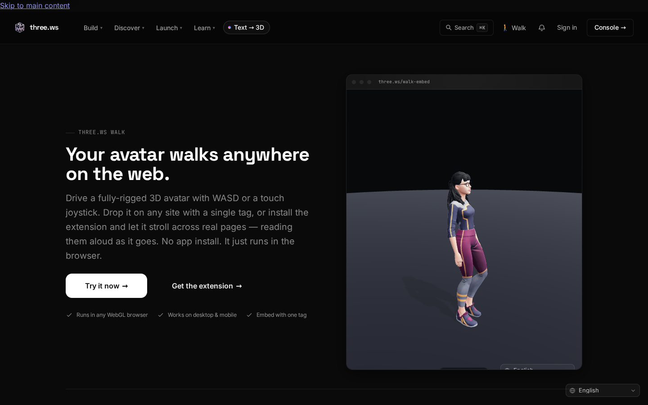Click the chevron arrow of language selector
Image resolution: width=648 pixels, height=405 pixels.
[633, 391]
